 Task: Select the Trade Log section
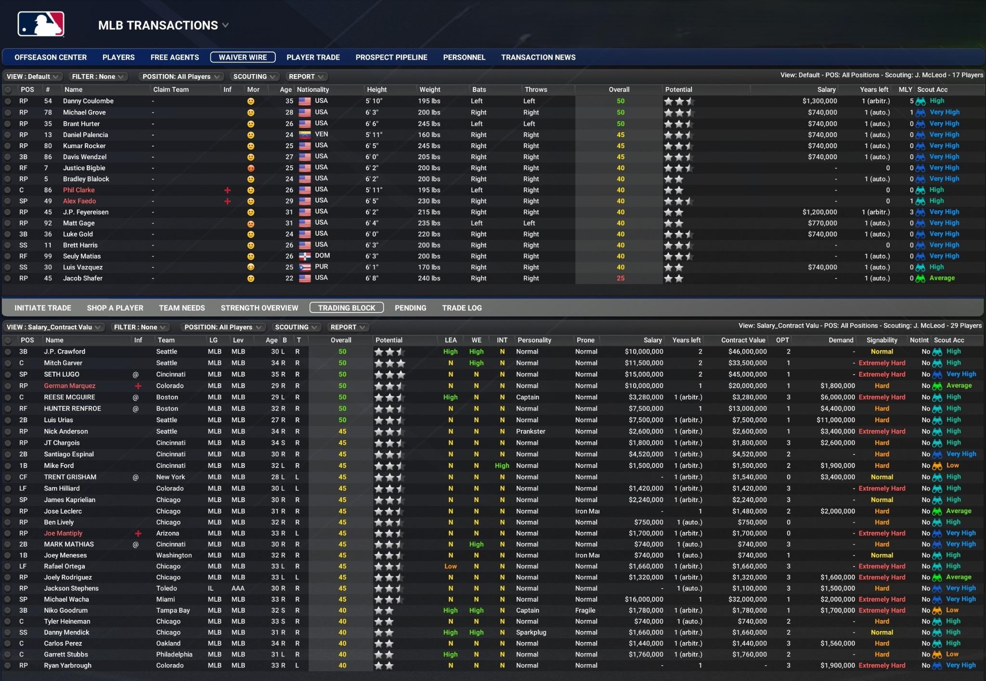[461, 308]
